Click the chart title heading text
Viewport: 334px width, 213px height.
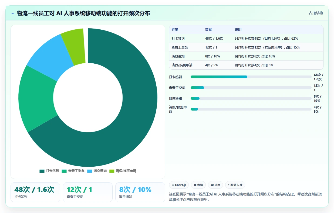pyautogui.click(x=83, y=13)
